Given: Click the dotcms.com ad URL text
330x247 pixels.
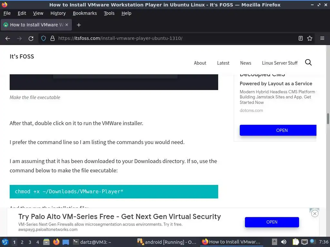Looking at the screenshot, I should [251, 111].
